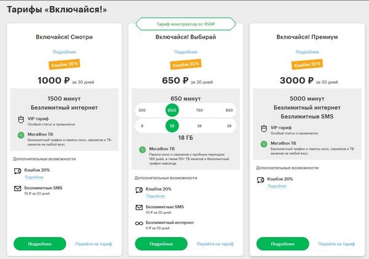Click the SMS envelope icon in Смотри card

(x=18, y=188)
